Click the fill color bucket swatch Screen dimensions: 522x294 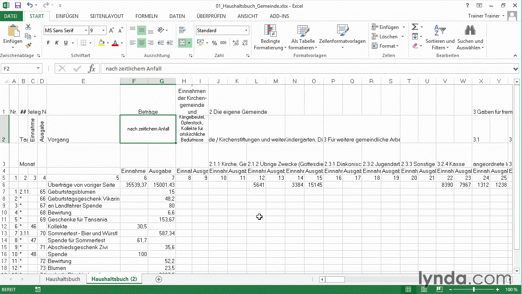pyautogui.click(x=102, y=43)
